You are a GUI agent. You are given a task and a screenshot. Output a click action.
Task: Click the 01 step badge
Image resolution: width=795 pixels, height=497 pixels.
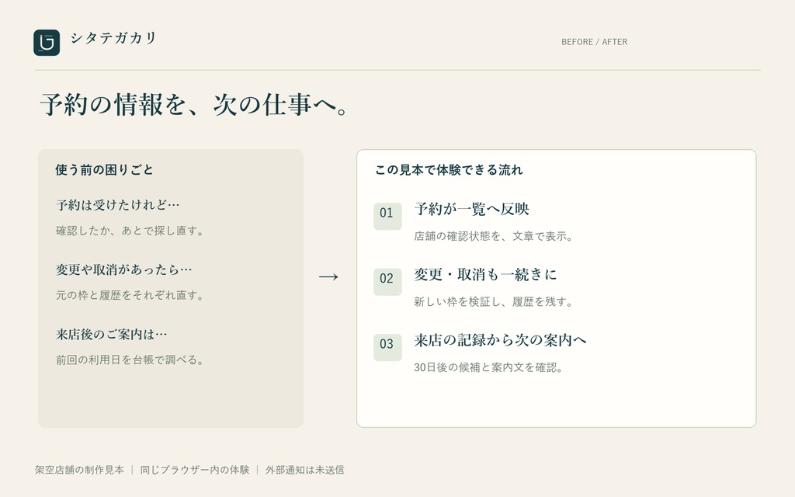click(388, 217)
